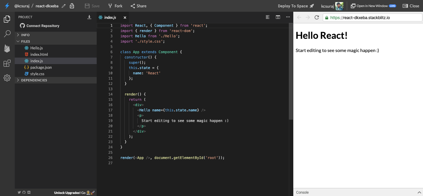Click the react-dkxeba project name
Viewport: 423px width, 196px height.
[x=47, y=6]
